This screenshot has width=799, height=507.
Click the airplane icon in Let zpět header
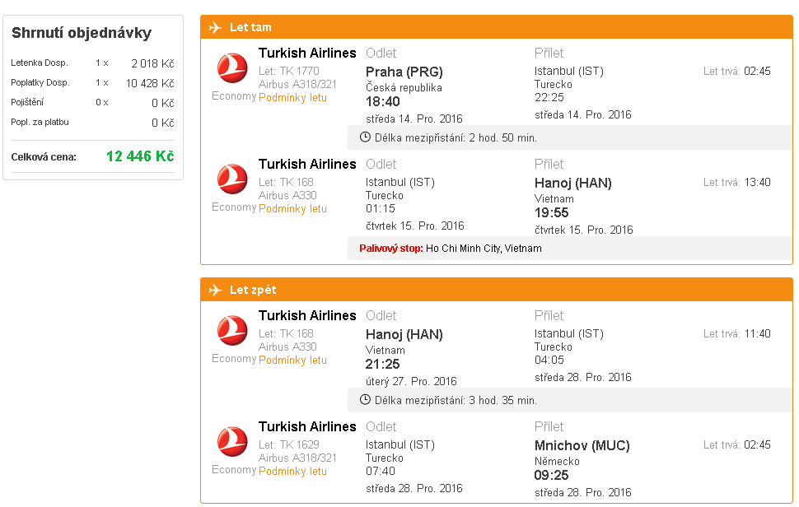[216, 291]
